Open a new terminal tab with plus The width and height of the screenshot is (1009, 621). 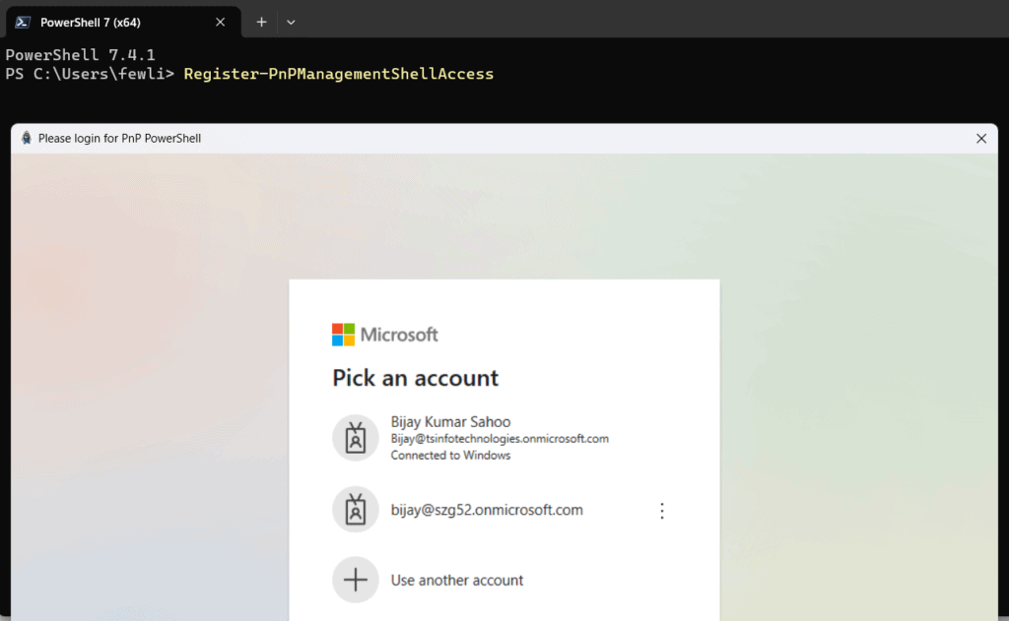pyautogui.click(x=261, y=22)
